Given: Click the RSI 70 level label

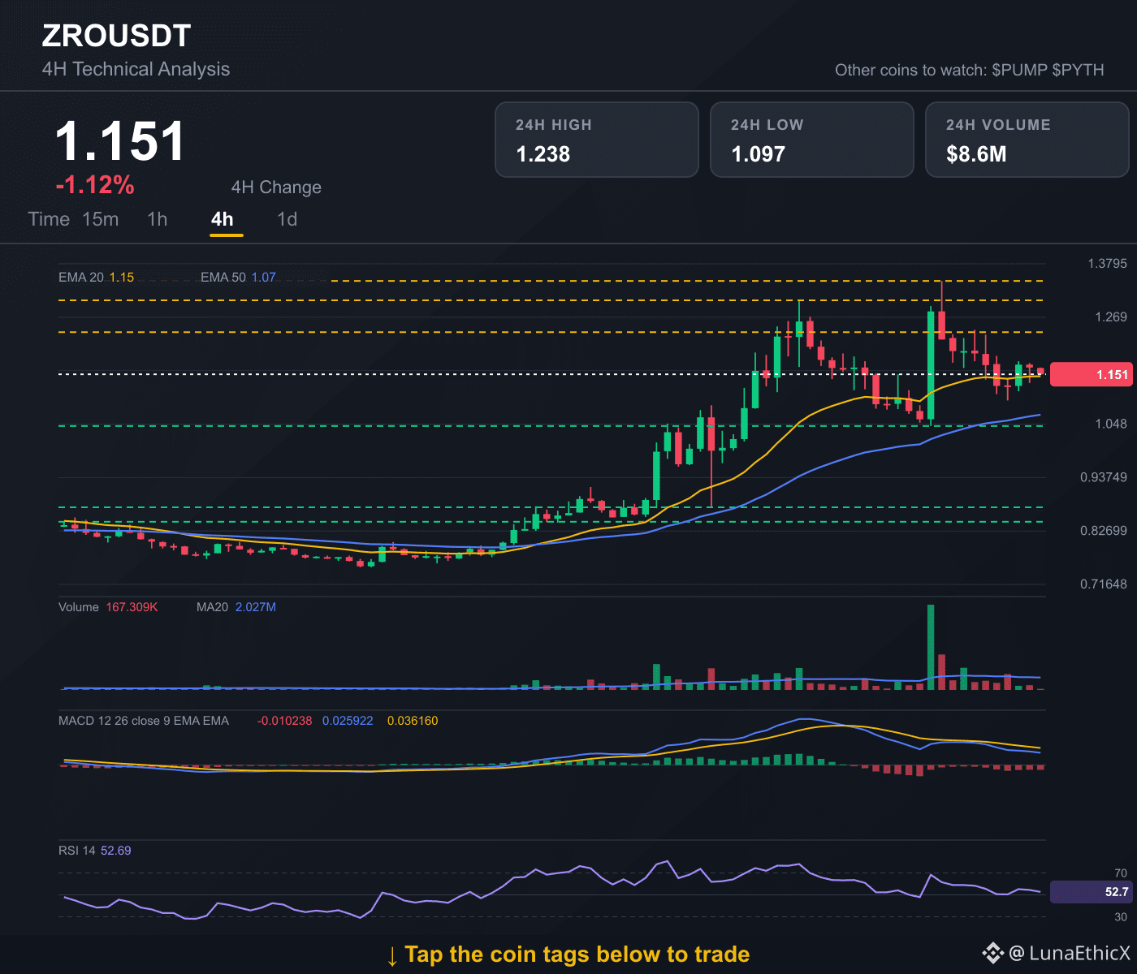Looking at the screenshot, I should pyautogui.click(x=1121, y=873).
